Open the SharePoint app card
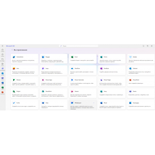This screenshot has height=155, width=155. click(x=53, y=93)
